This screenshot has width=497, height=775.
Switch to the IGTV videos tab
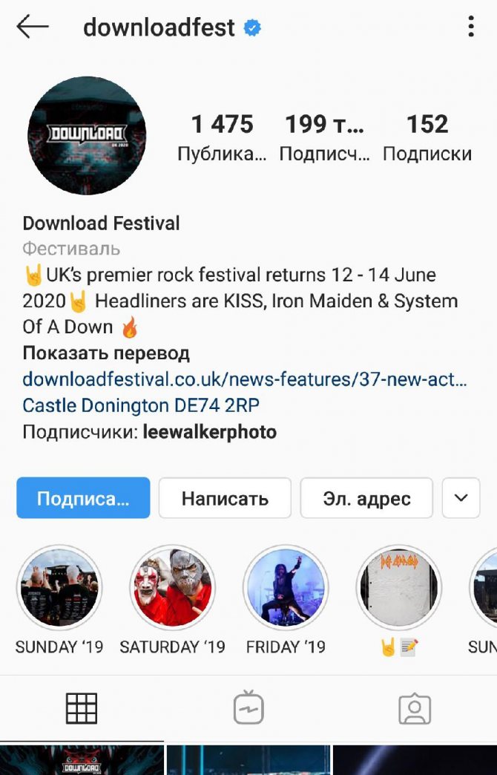[x=249, y=707]
